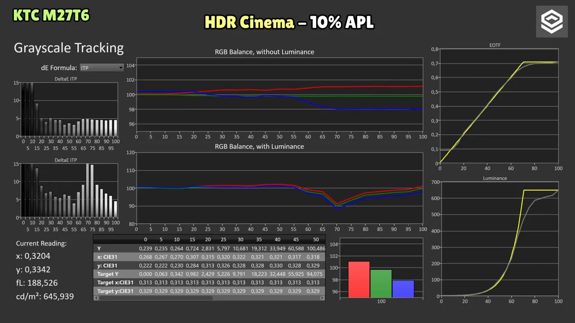Viewport: 575px width, 323px height.
Task: Click the table cell '0,270'
Action: (177, 257)
